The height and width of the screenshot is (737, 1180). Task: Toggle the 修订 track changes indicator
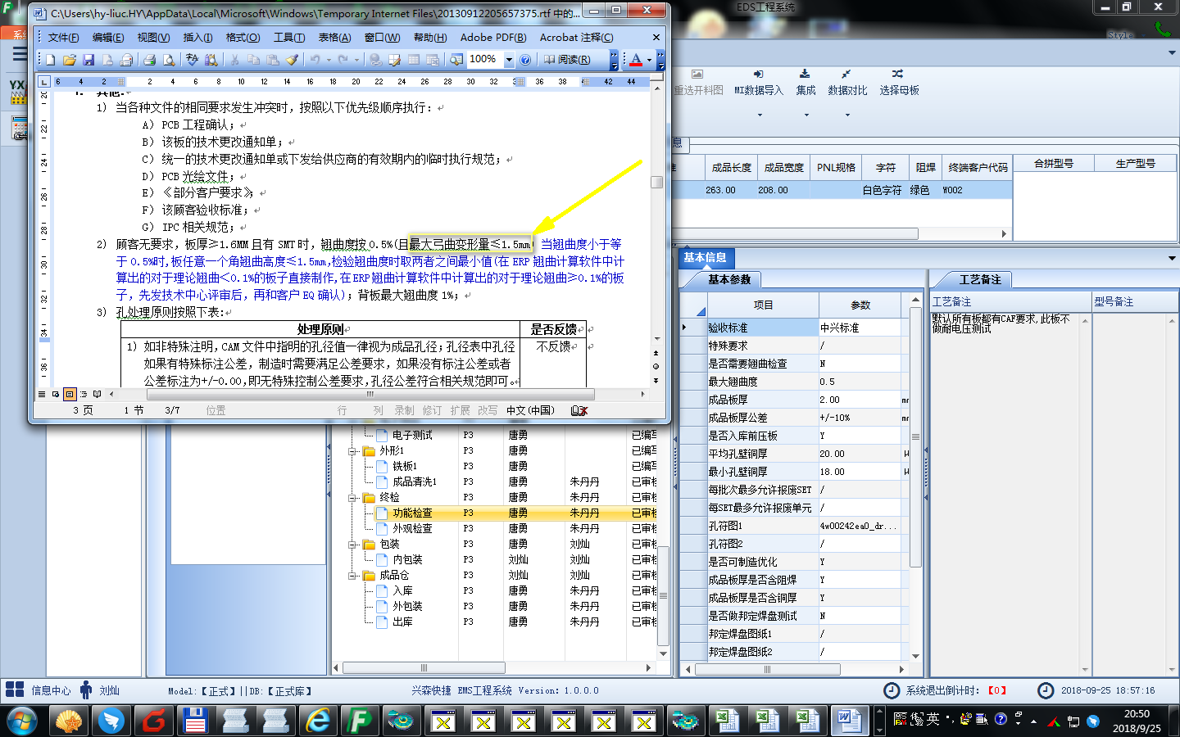(x=432, y=410)
